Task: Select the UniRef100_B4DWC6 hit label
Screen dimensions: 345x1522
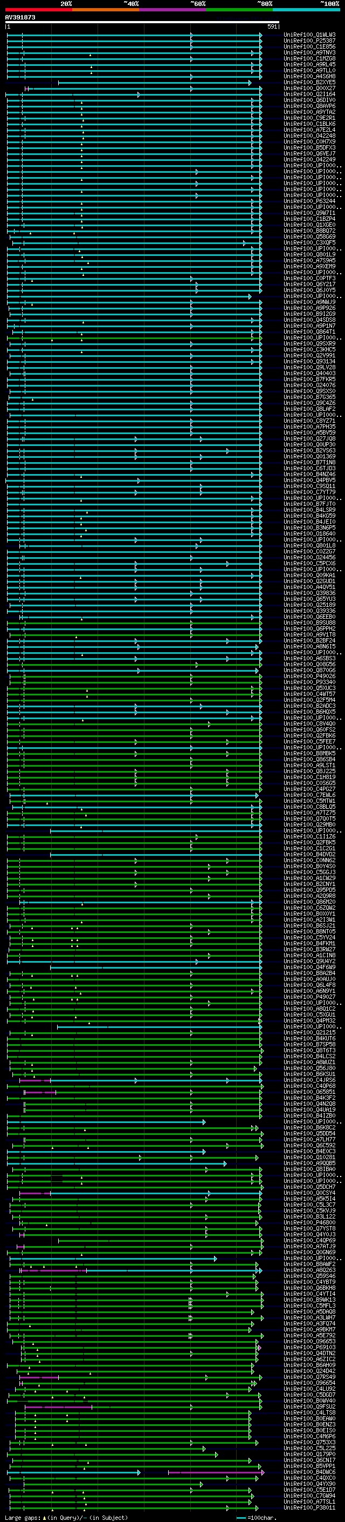Action: (x=309, y=1472)
